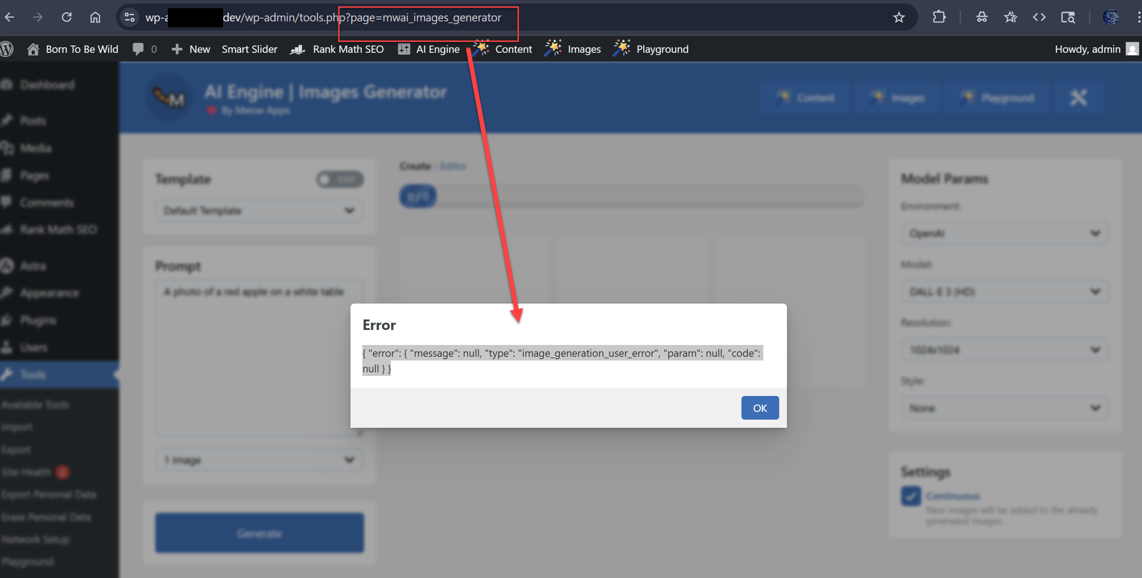Open Plugins in the sidebar
Image resolution: width=1142 pixels, height=578 pixels.
(x=38, y=320)
